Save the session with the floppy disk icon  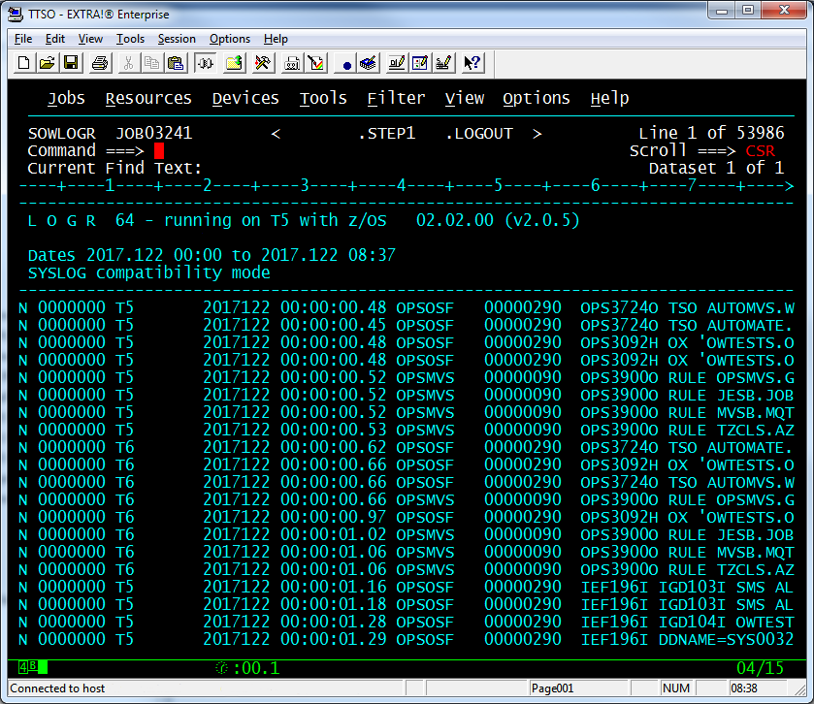pos(71,63)
